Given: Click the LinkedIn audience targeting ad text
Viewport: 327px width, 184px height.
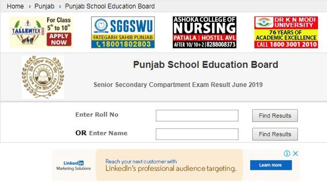Looking at the screenshot, I should [170, 165].
